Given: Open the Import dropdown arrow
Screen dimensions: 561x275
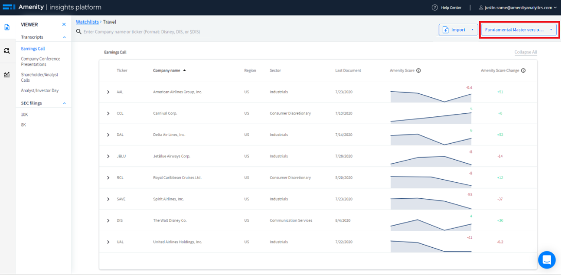Looking at the screenshot, I should tap(472, 30).
